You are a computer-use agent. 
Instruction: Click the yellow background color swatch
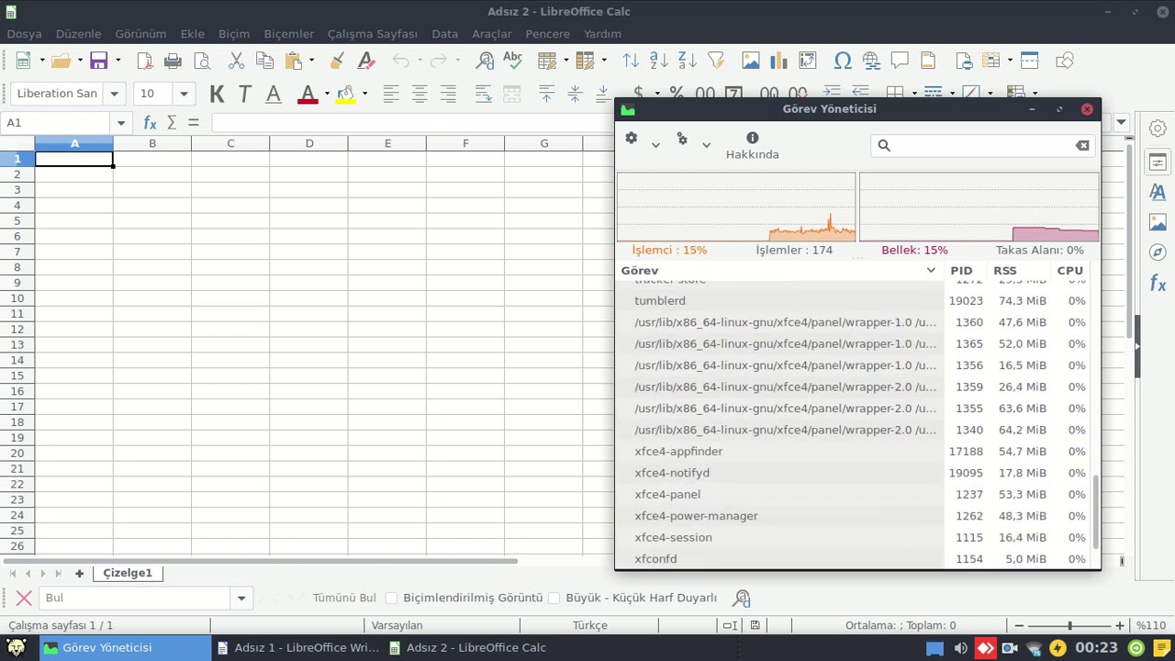point(345,94)
